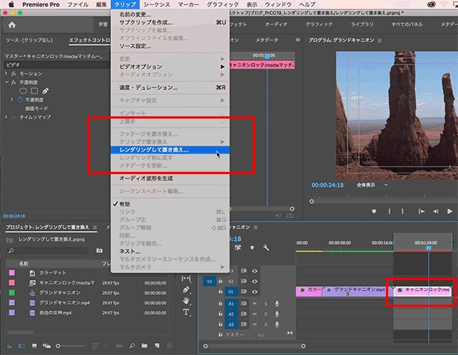Toggle V2 track output eye
The height and width of the screenshot is (355, 458).
[255, 281]
